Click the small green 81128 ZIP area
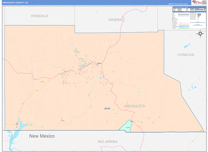The height and width of the screenshot is (152, 208). [126, 127]
